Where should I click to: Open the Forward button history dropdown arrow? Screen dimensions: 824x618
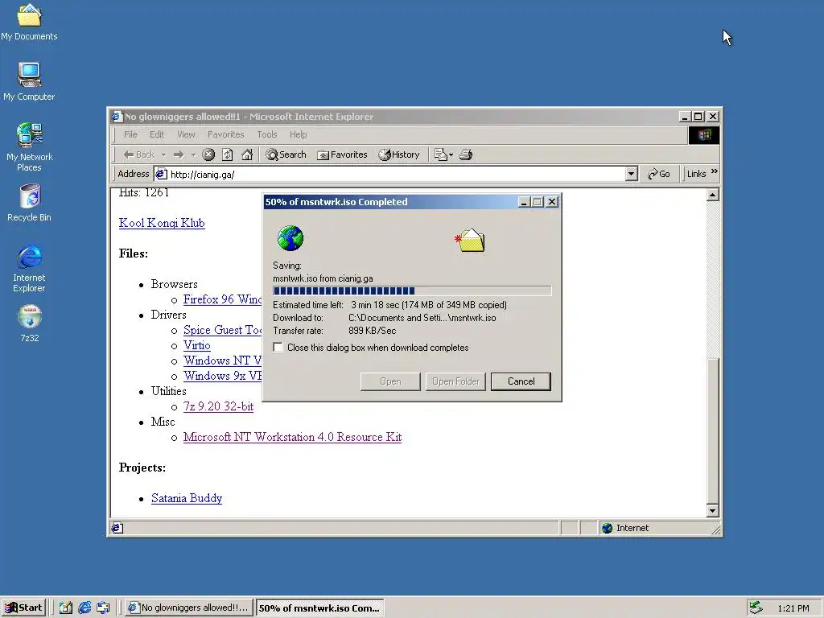[x=193, y=154]
